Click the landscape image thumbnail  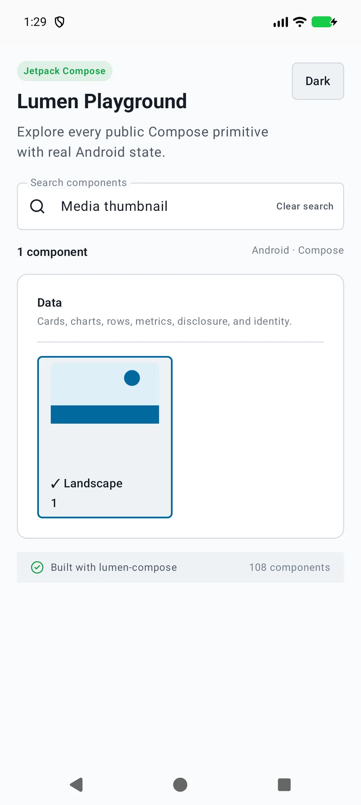pos(105,393)
